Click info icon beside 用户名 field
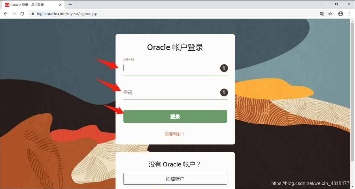Image resolution: width=355 pixels, height=189 pixels. coord(224,68)
